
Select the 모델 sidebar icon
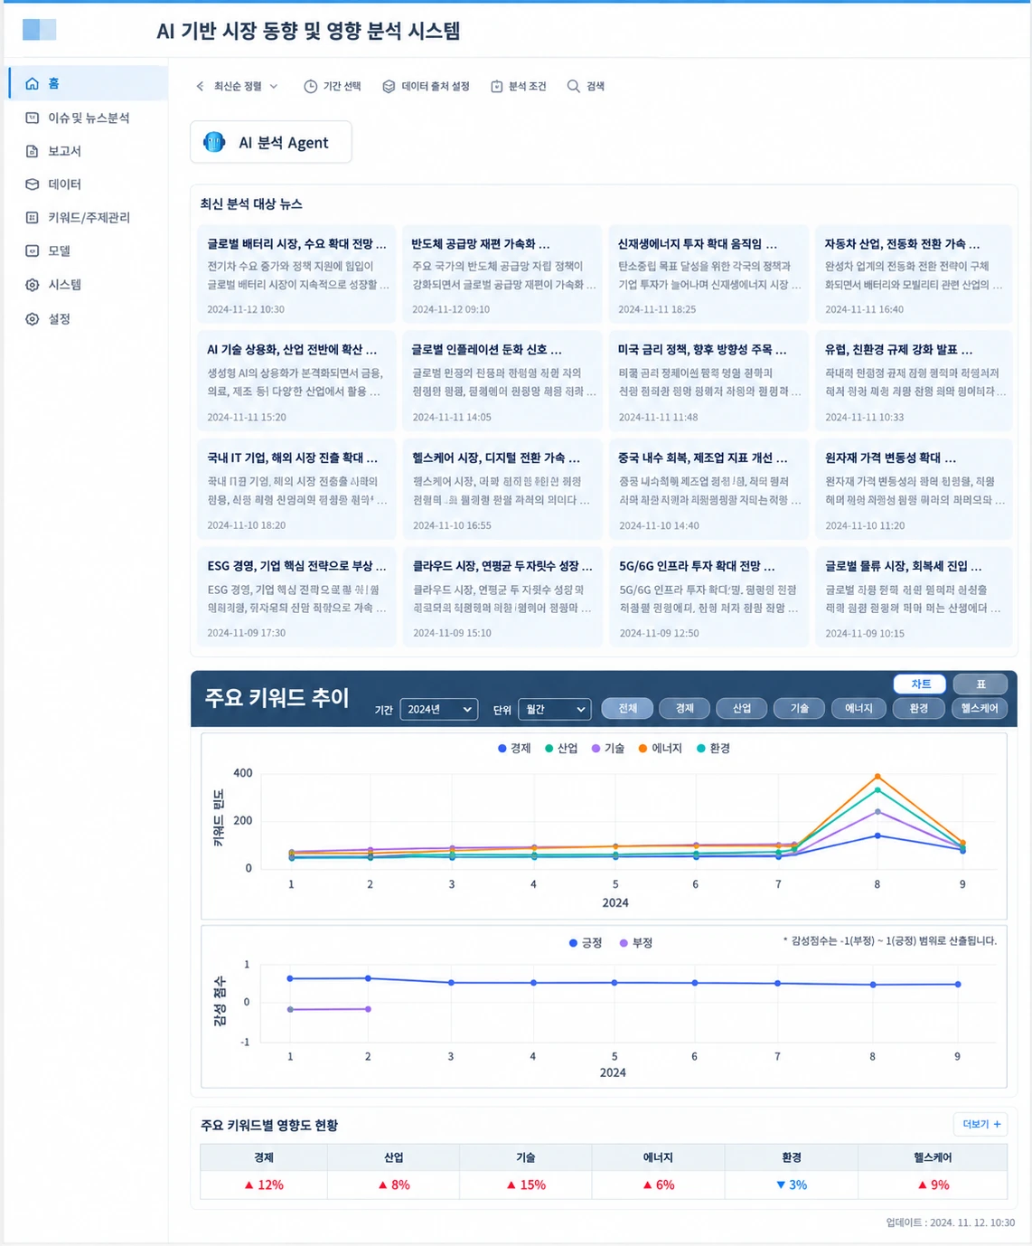(33, 251)
